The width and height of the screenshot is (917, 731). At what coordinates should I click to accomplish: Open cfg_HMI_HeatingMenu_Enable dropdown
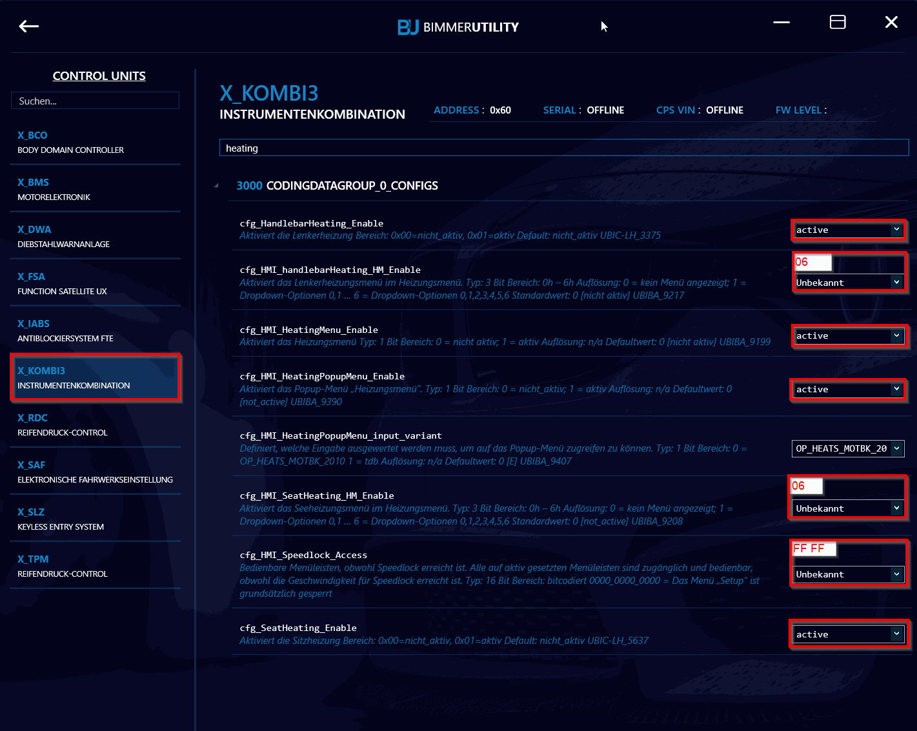pos(847,336)
